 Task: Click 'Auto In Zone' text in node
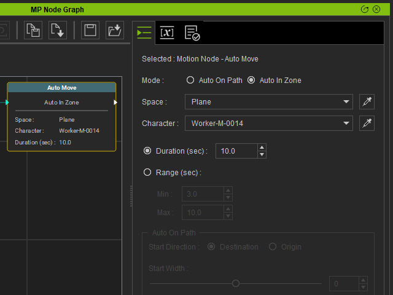coord(61,103)
